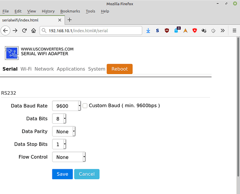Click the RS232 section heading

point(9,93)
